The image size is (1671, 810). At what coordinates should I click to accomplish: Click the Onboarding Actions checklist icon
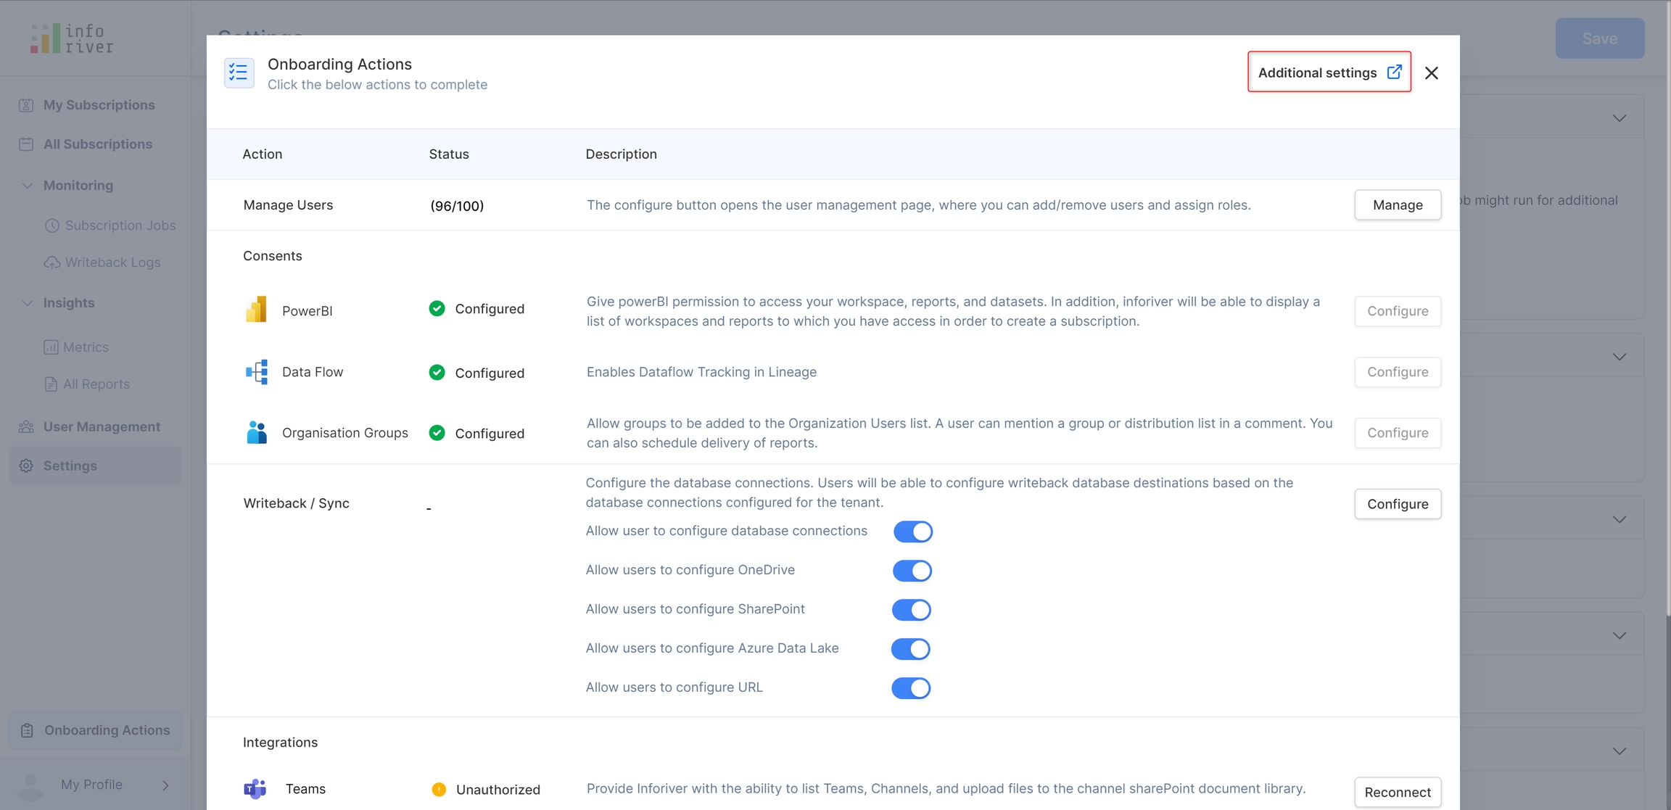(x=239, y=73)
